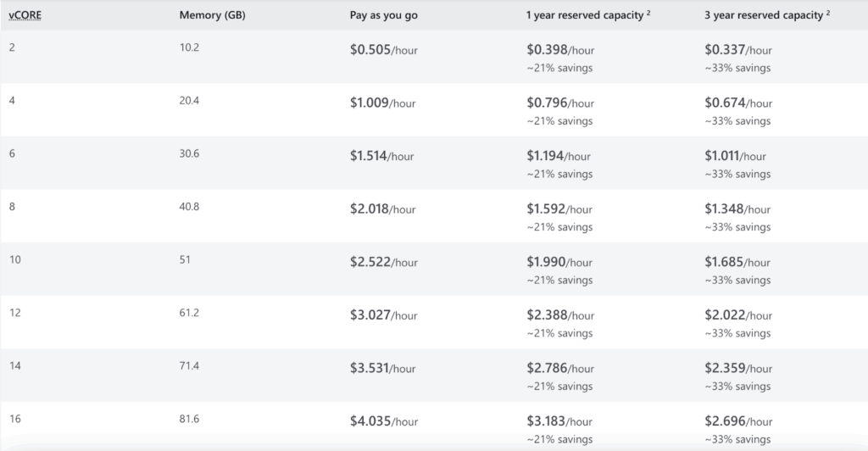Click the $0.505/hour pay-as-you-go price
This screenshot has height=451, width=868.
pos(383,50)
